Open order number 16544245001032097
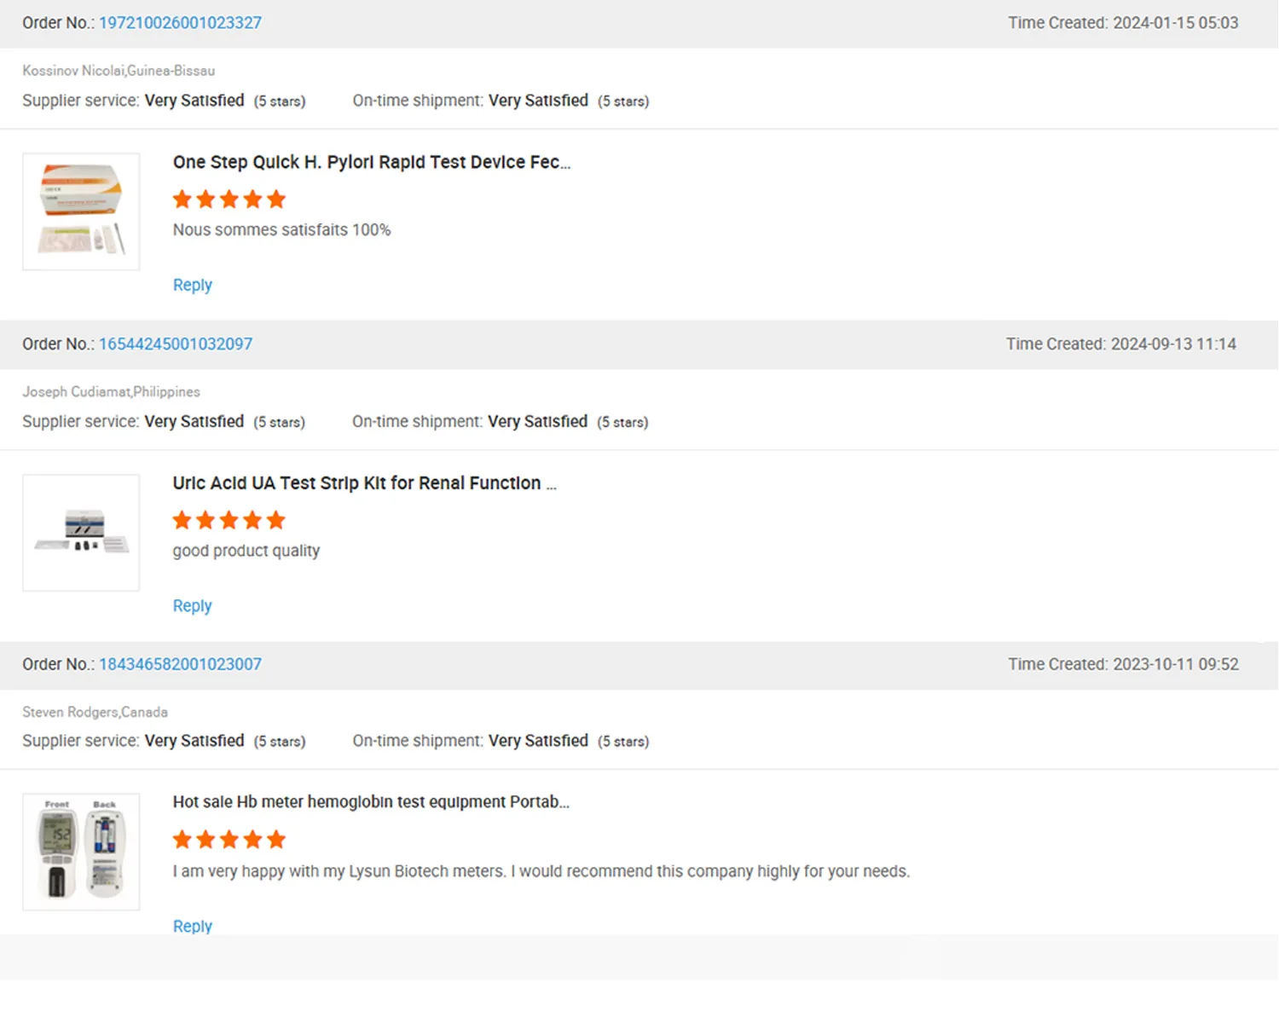Image resolution: width=1279 pixels, height=1023 pixels. tap(176, 344)
